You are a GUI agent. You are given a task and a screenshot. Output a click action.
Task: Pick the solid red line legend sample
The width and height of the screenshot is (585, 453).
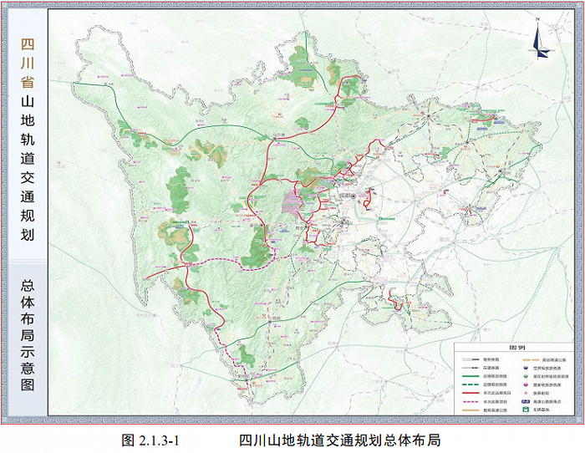pyautogui.click(x=469, y=393)
